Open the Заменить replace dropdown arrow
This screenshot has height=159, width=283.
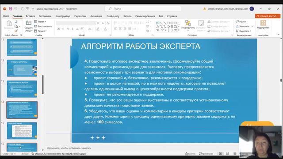click(x=252, y=26)
